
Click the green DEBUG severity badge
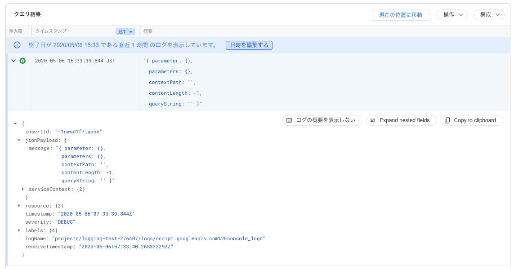[x=23, y=61]
